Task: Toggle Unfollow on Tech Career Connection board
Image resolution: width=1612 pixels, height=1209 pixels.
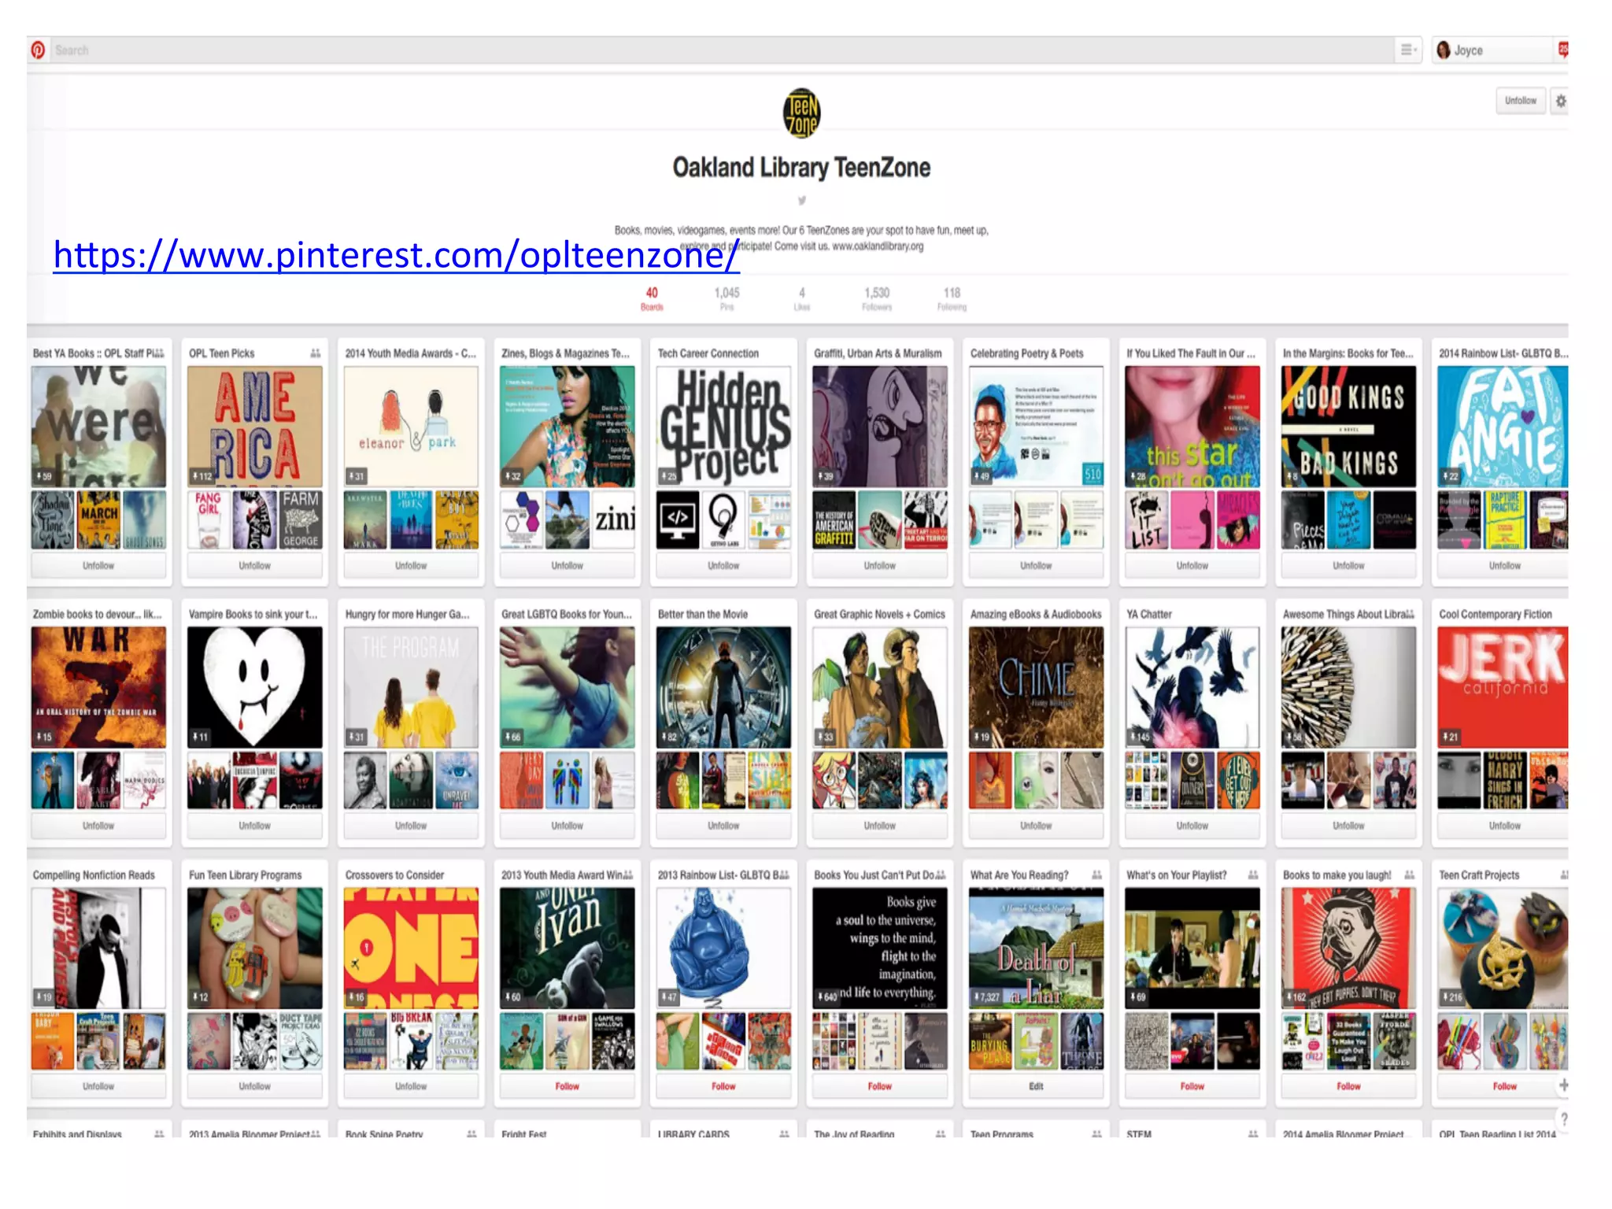Action: (x=723, y=565)
